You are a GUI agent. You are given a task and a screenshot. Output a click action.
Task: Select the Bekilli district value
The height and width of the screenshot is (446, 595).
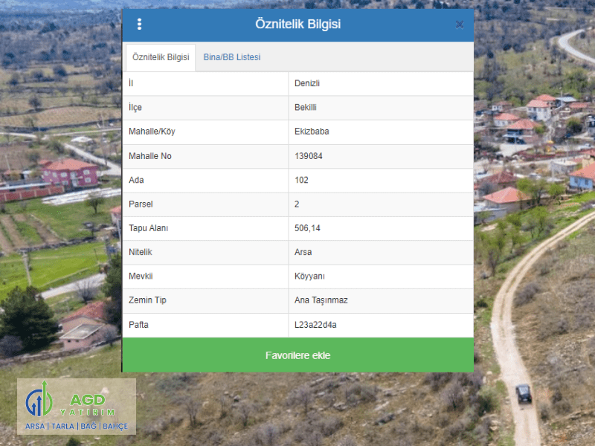[306, 108]
